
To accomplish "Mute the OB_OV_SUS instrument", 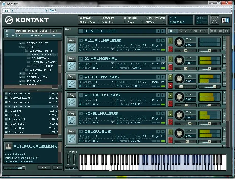I will (170, 140).
